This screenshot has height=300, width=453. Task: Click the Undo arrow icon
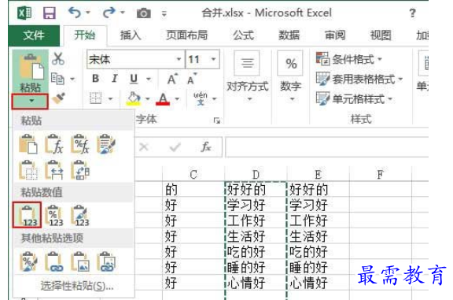click(x=75, y=13)
